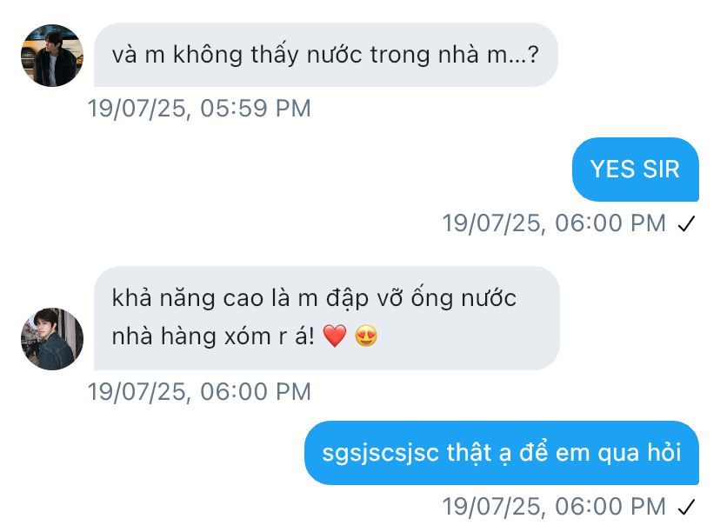This screenshot has height=532, width=720.
Task: Select the 'khả năng cao là m đập' bubble
Action: pos(326,318)
